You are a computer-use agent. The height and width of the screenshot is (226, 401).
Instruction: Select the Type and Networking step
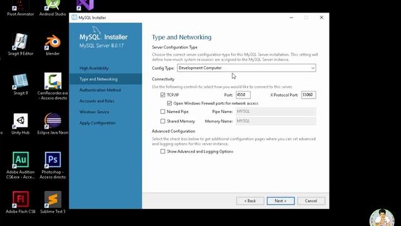[x=105, y=79]
